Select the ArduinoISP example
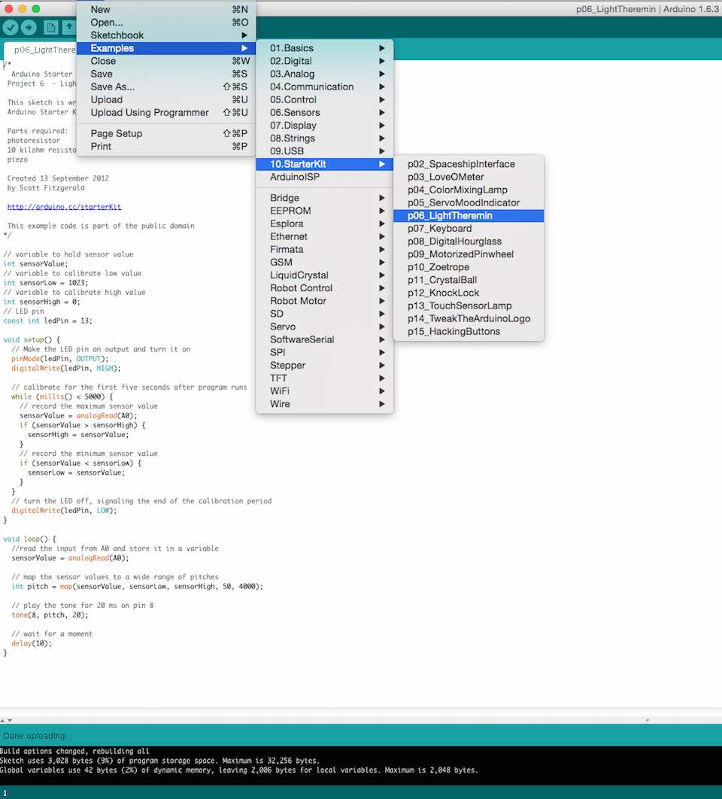Viewport: 722px width, 799px height. [x=325, y=177]
